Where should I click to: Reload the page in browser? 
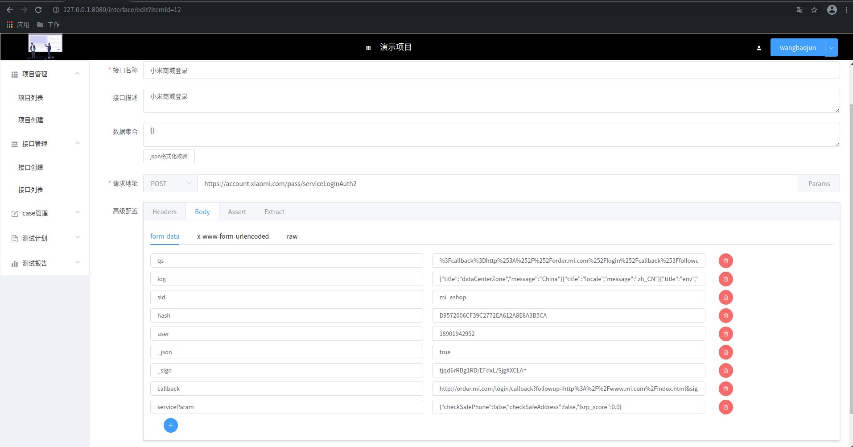(38, 10)
